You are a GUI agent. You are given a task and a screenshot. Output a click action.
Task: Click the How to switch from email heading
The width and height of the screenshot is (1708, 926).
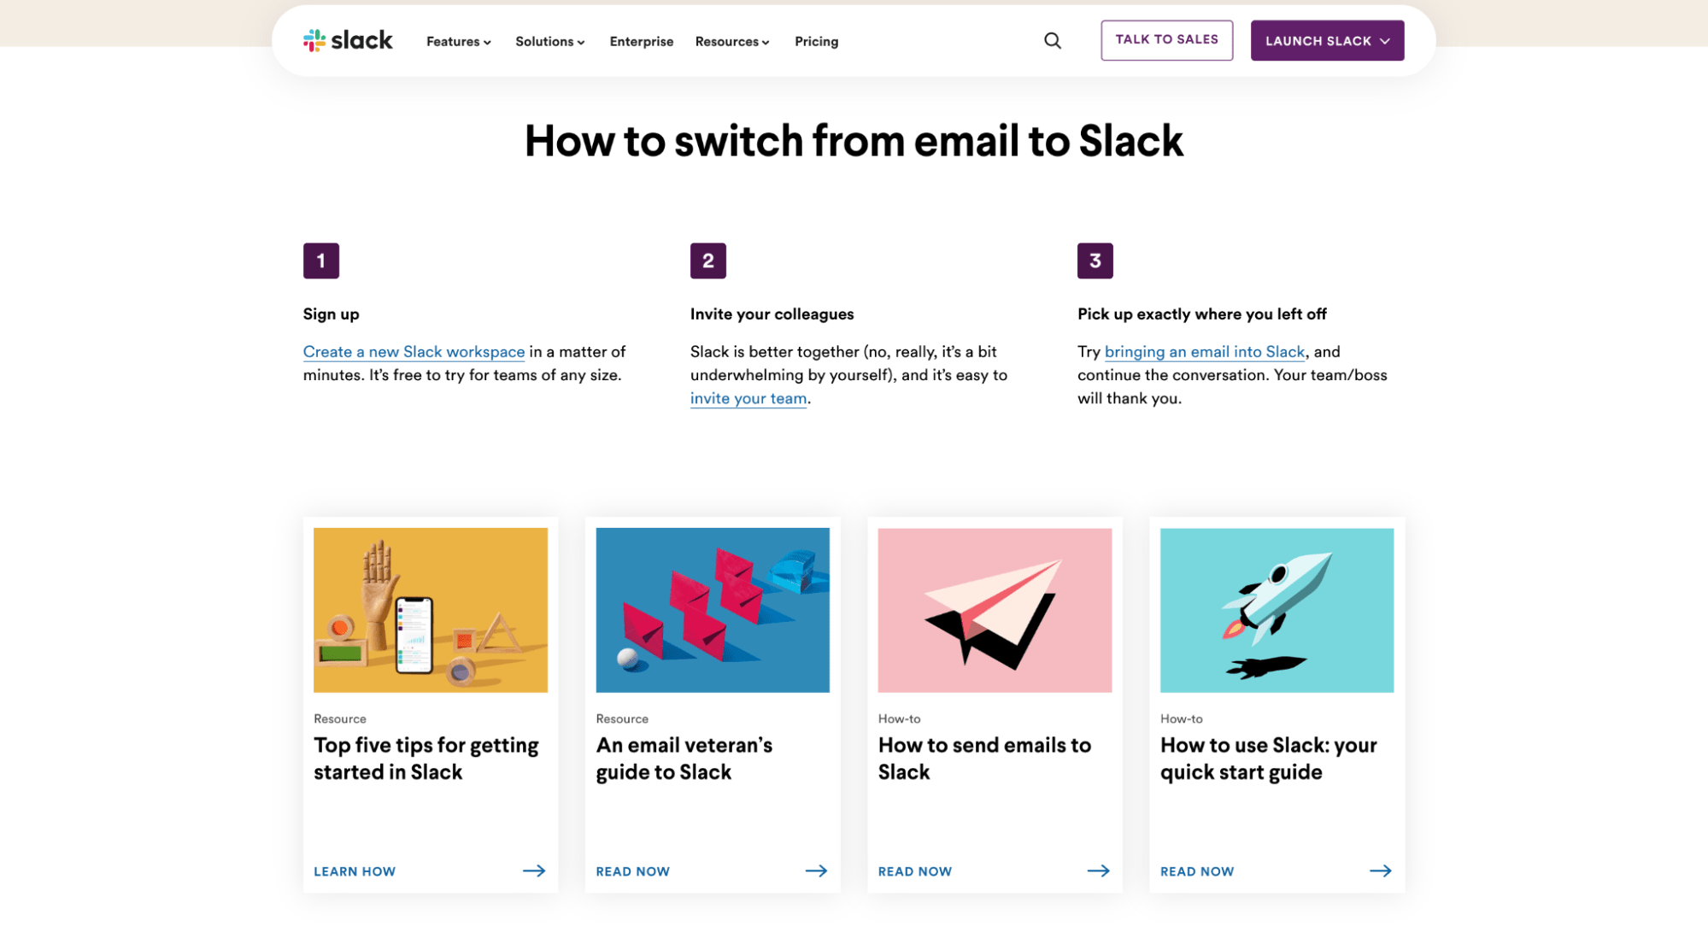coord(854,141)
